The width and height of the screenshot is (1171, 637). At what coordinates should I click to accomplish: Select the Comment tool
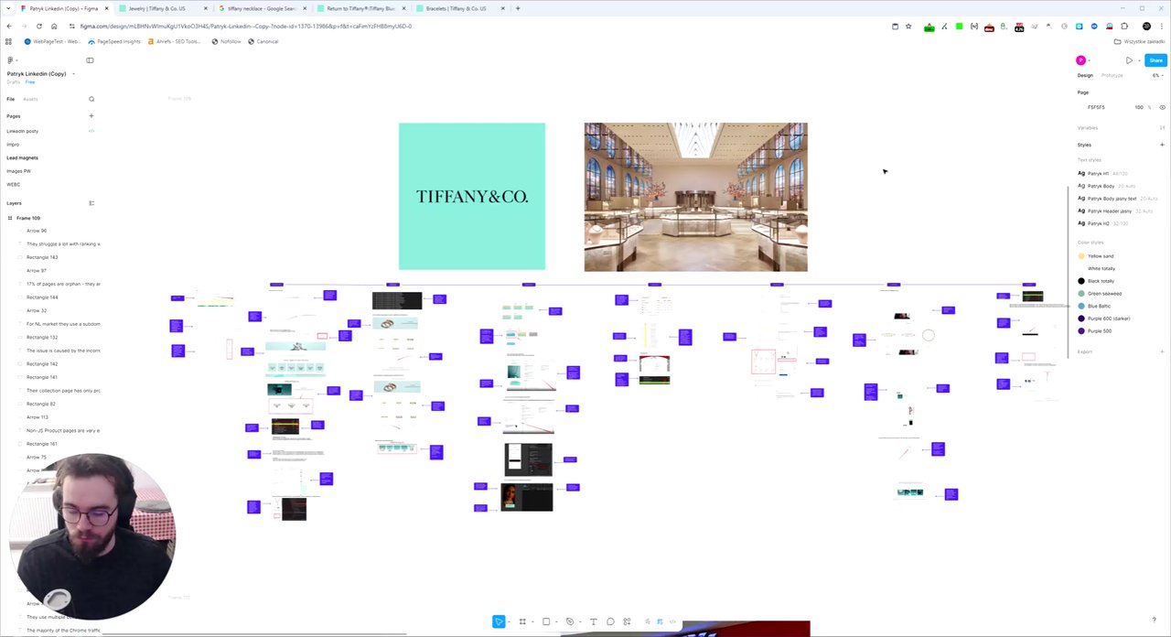tap(610, 621)
